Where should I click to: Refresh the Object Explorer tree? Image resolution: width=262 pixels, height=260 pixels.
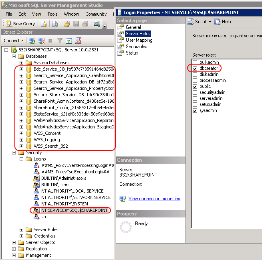pyautogui.click(x=69, y=41)
